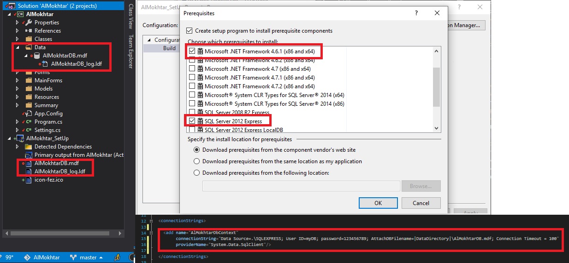Click the C# project icon beside AlMokhtar

(20, 14)
